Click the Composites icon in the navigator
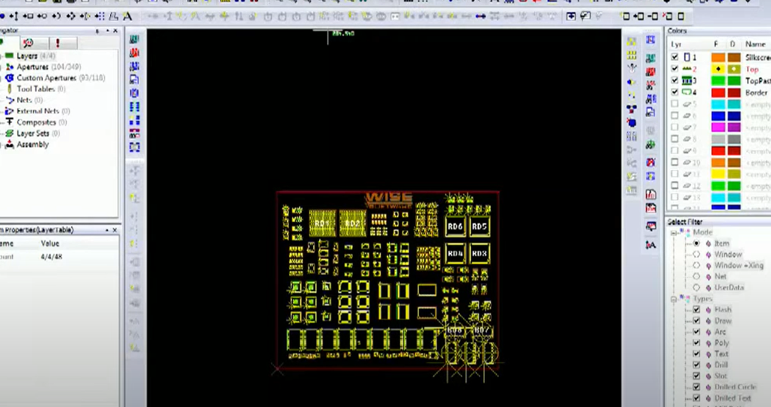 click(9, 122)
